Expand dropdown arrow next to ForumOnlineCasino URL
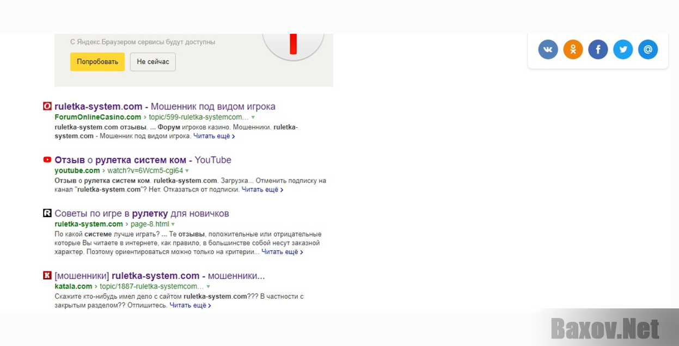The width and height of the screenshot is (679, 346). tap(253, 118)
